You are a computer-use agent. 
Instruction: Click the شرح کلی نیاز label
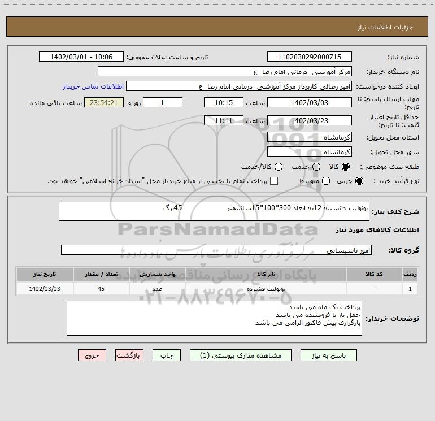tap(395, 212)
